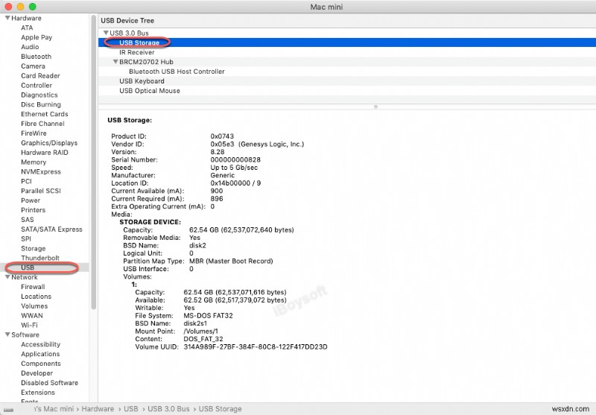596x415 pixels.
Task: Select USB in the Hardware sidebar list
Action: click(x=28, y=267)
